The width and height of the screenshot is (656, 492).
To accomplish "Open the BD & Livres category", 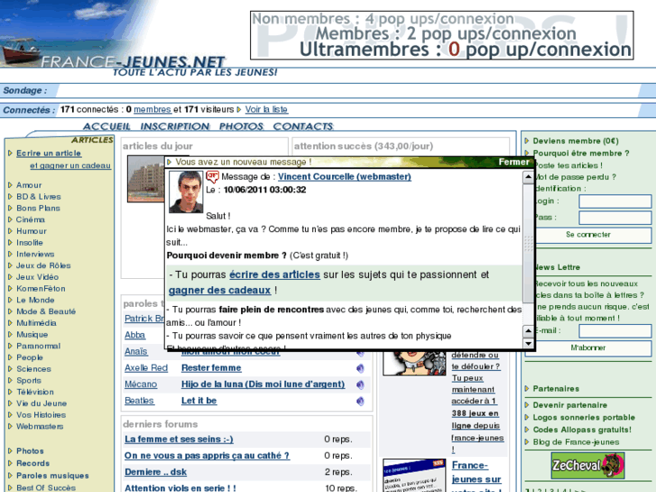I will pos(39,197).
